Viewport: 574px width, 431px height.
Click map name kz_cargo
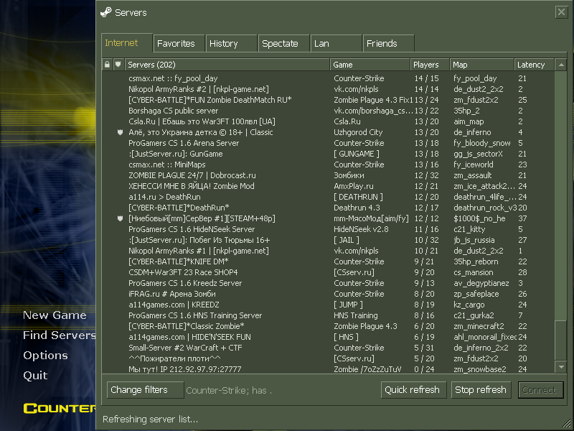(469, 305)
